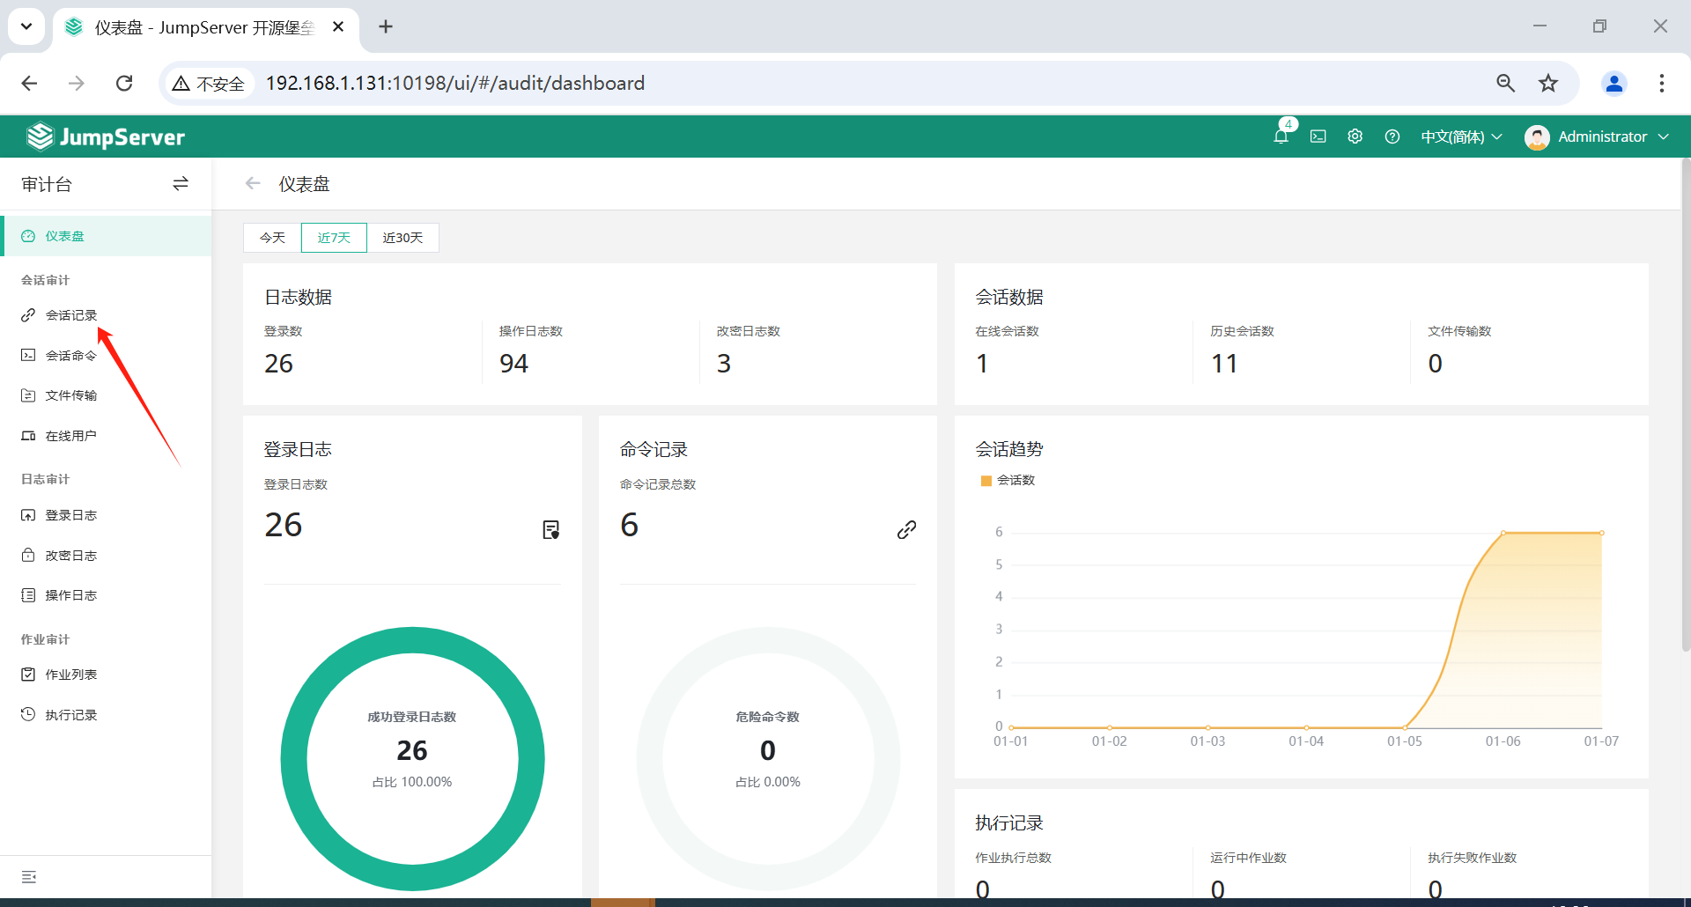This screenshot has height=907, width=1691.
Task: Click the page vertical scrollbar
Action: [1686, 405]
